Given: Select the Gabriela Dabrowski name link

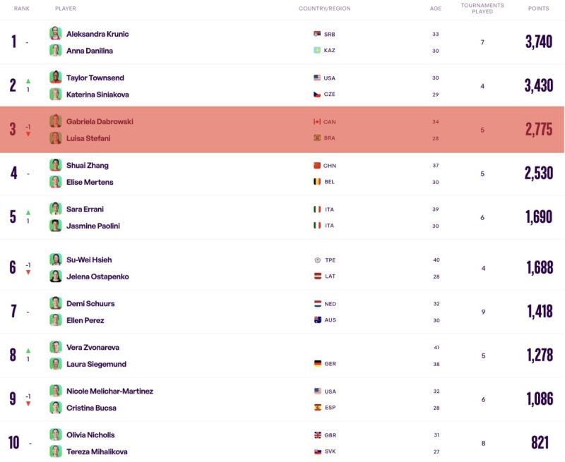Looking at the screenshot, I should [x=100, y=121].
